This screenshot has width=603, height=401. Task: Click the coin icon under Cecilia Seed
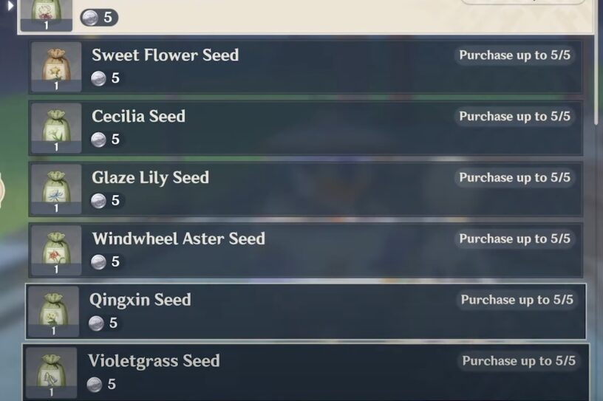[98, 140]
